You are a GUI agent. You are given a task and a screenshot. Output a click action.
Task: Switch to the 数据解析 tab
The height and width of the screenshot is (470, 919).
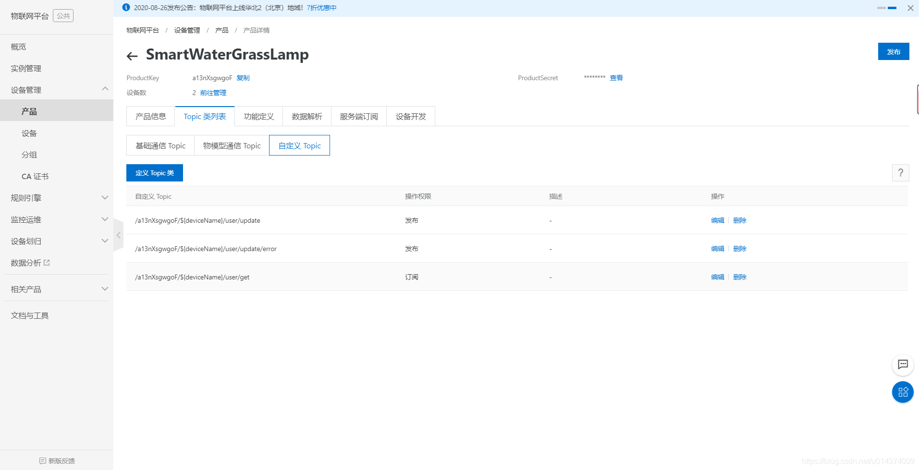pyautogui.click(x=307, y=116)
